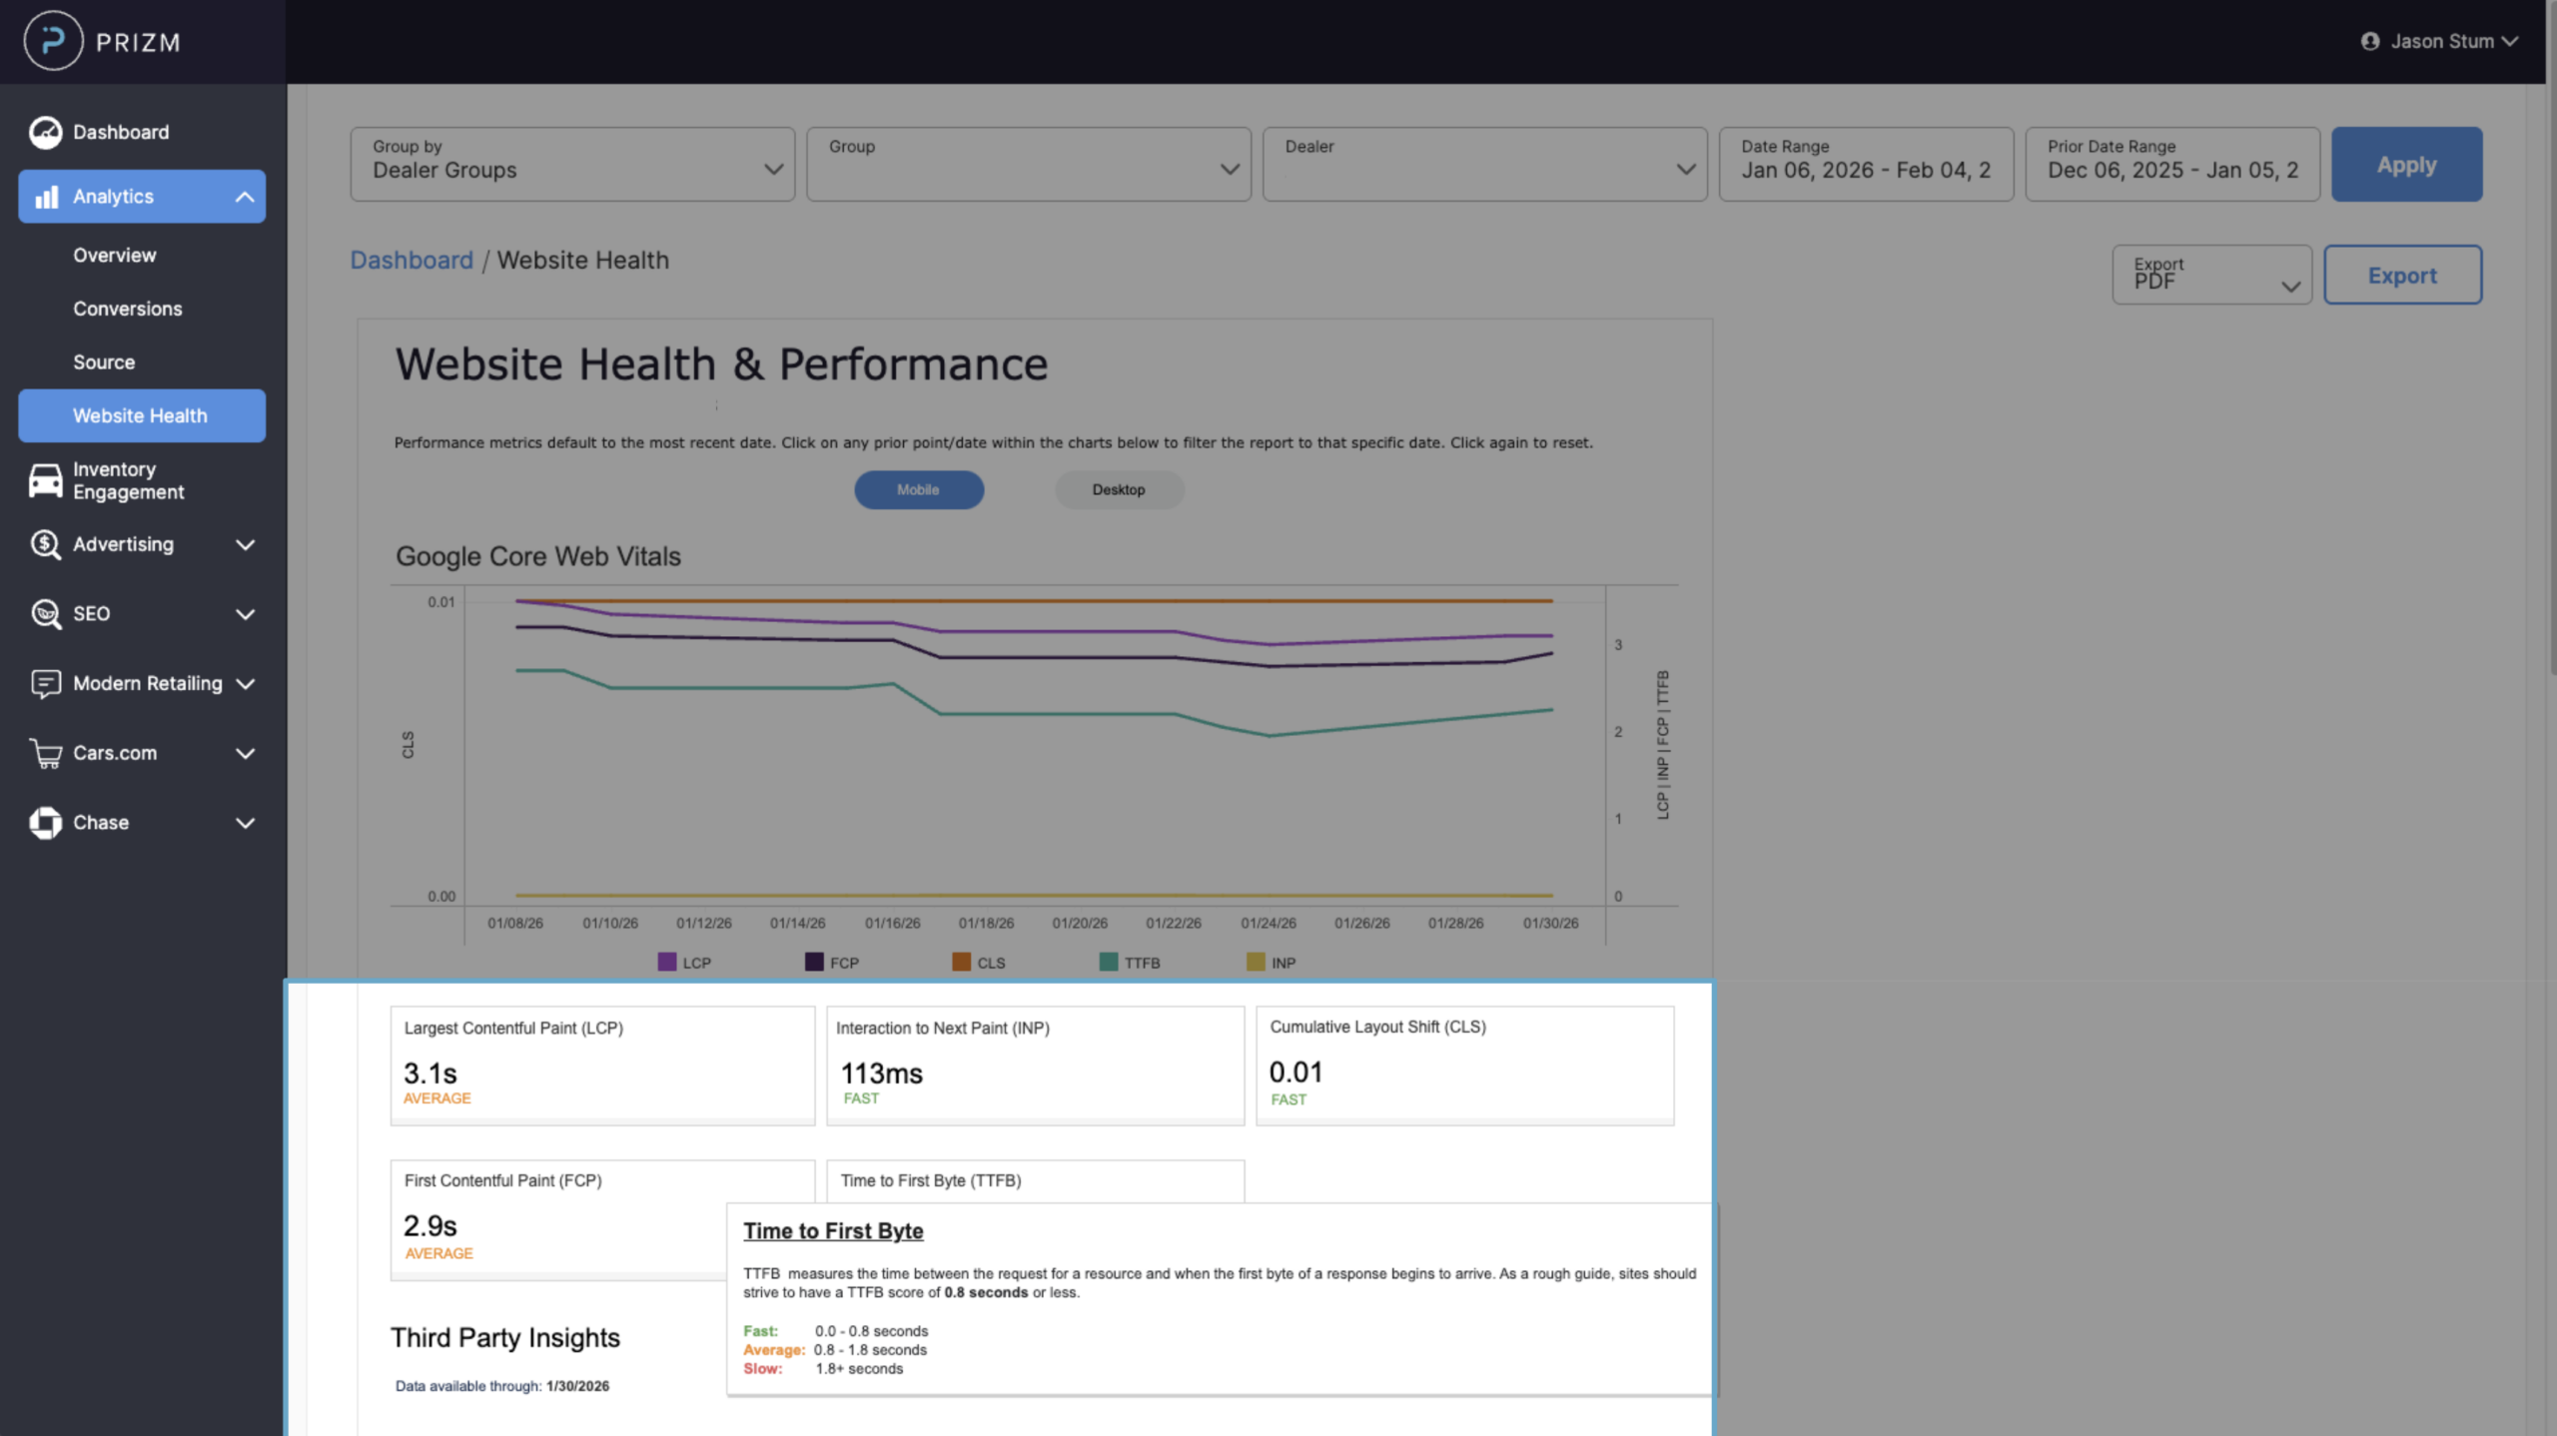Open the Group dropdown
Viewport: 2557px width, 1436px height.
tap(1029, 164)
